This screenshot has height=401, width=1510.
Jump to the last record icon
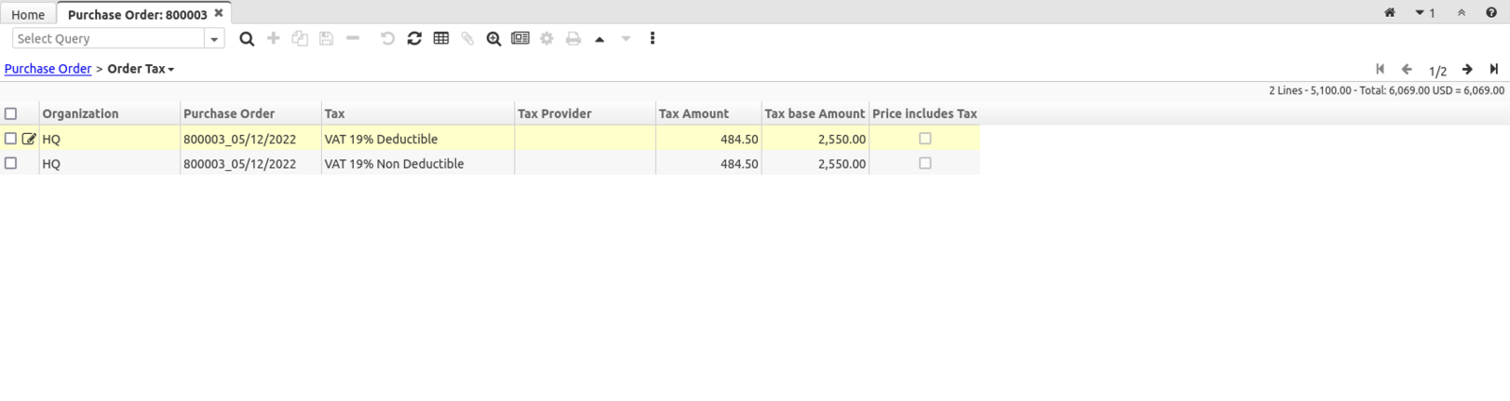[1494, 69]
